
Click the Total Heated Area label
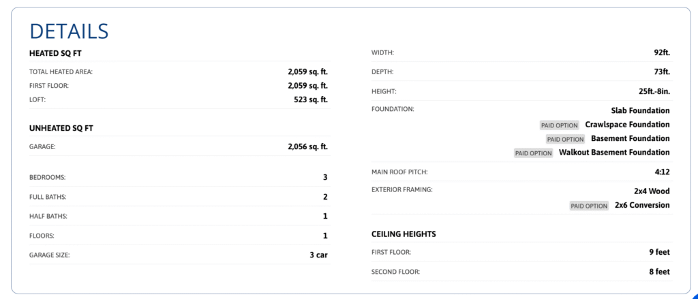pyautogui.click(x=61, y=72)
